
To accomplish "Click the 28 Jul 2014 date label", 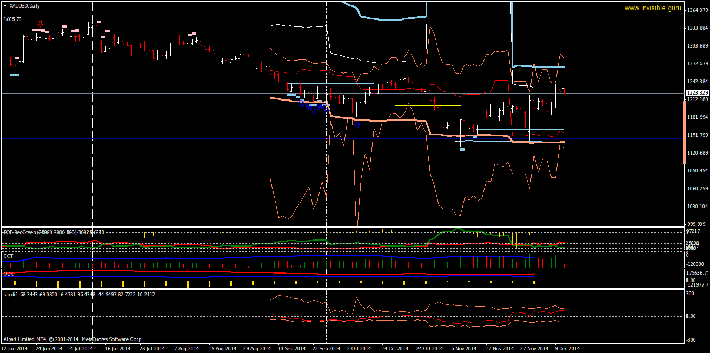I will pyautogui.click(x=152, y=349).
